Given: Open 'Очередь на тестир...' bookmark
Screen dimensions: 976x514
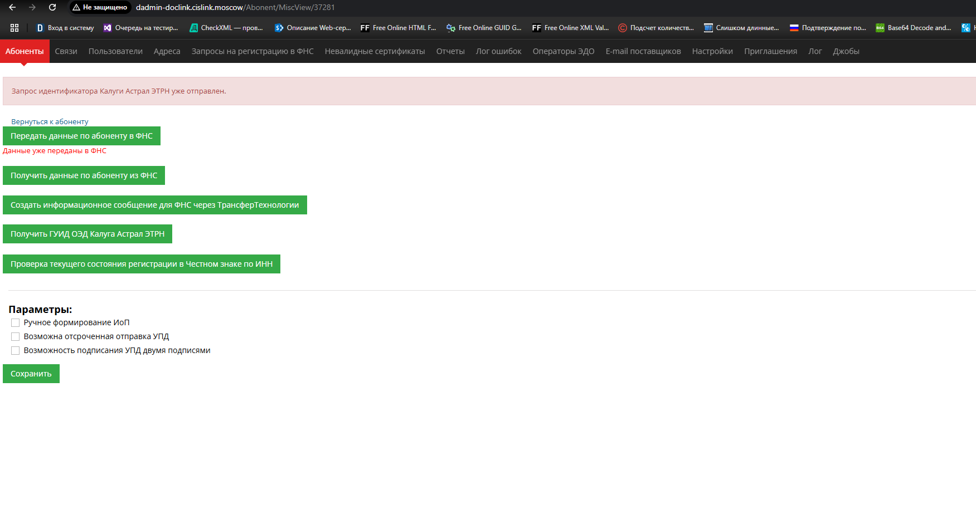Looking at the screenshot, I should click(x=141, y=27).
